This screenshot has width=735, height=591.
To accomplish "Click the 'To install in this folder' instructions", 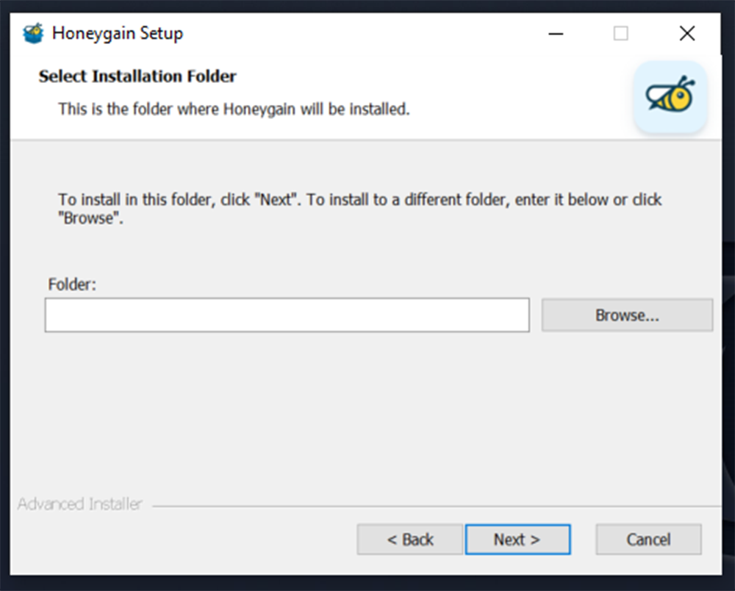I will [x=360, y=209].
